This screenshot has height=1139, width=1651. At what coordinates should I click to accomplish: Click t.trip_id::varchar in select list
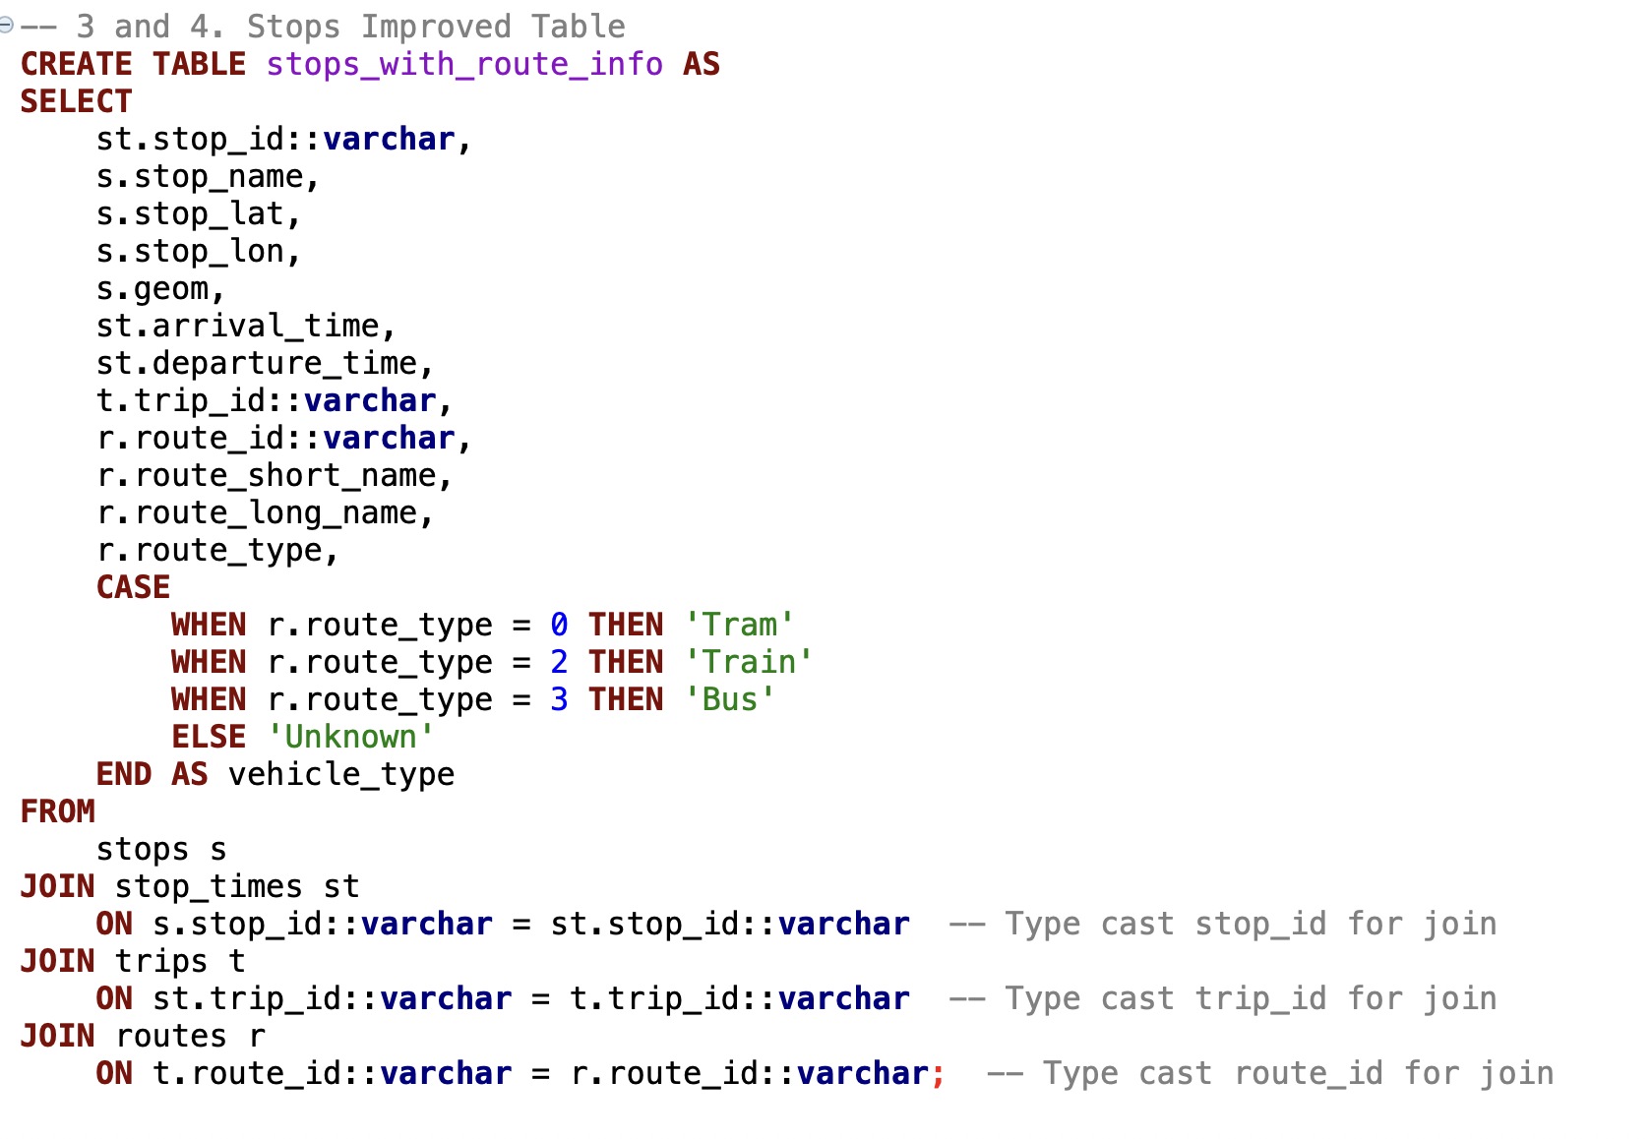pos(275,401)
